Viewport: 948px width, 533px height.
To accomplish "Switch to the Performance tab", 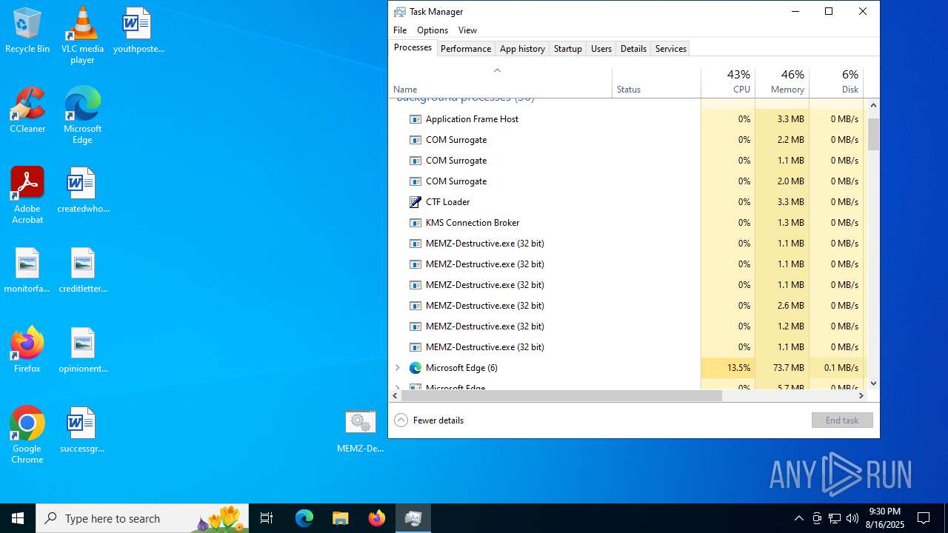I will tap(466, 49).
